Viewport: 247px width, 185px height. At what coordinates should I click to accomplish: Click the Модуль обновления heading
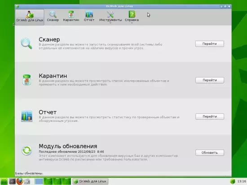coord(68,146)
